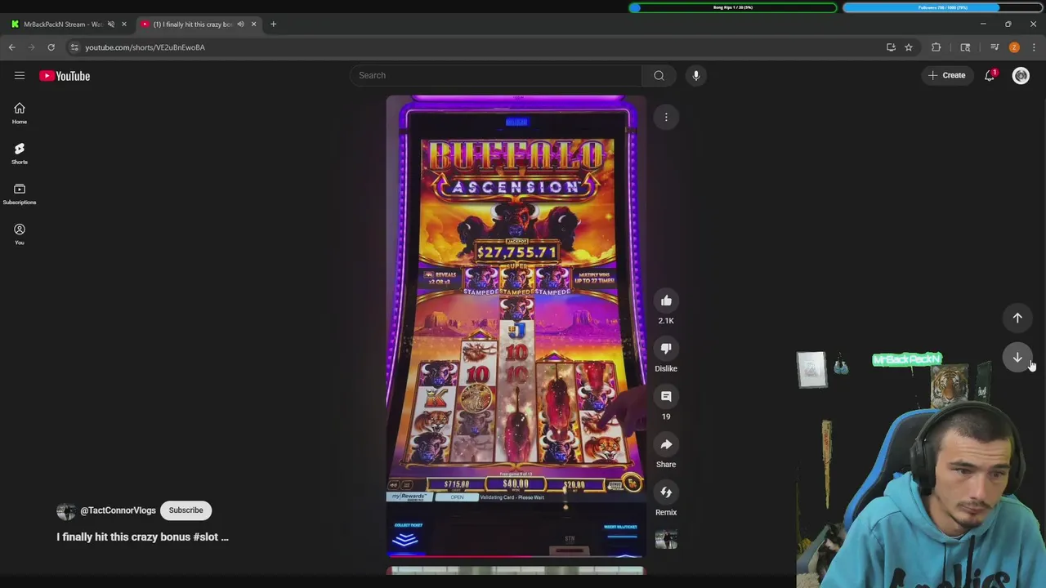This screenshot has width=1046, height=588.
Task: Open the You section in sidebar
Action: (x=20, y=234)
